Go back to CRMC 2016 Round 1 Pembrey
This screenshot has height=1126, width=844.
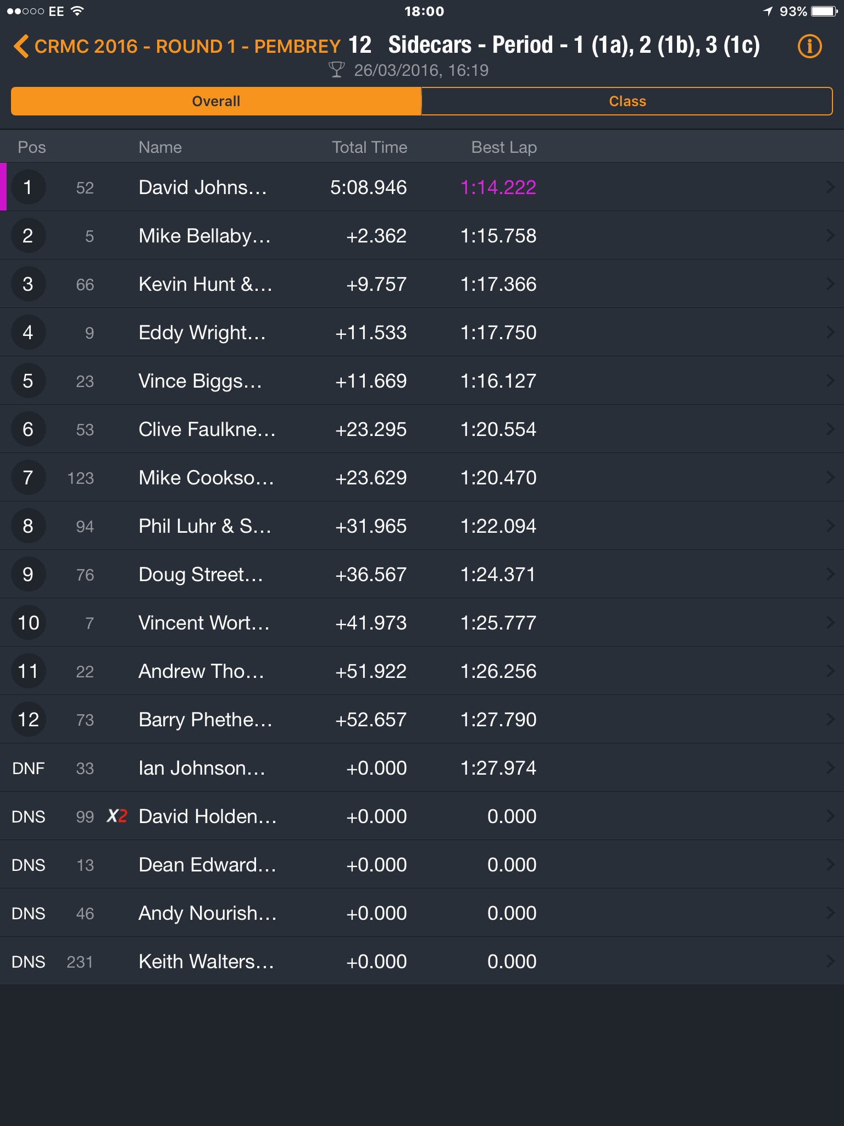tap(187, 46)
